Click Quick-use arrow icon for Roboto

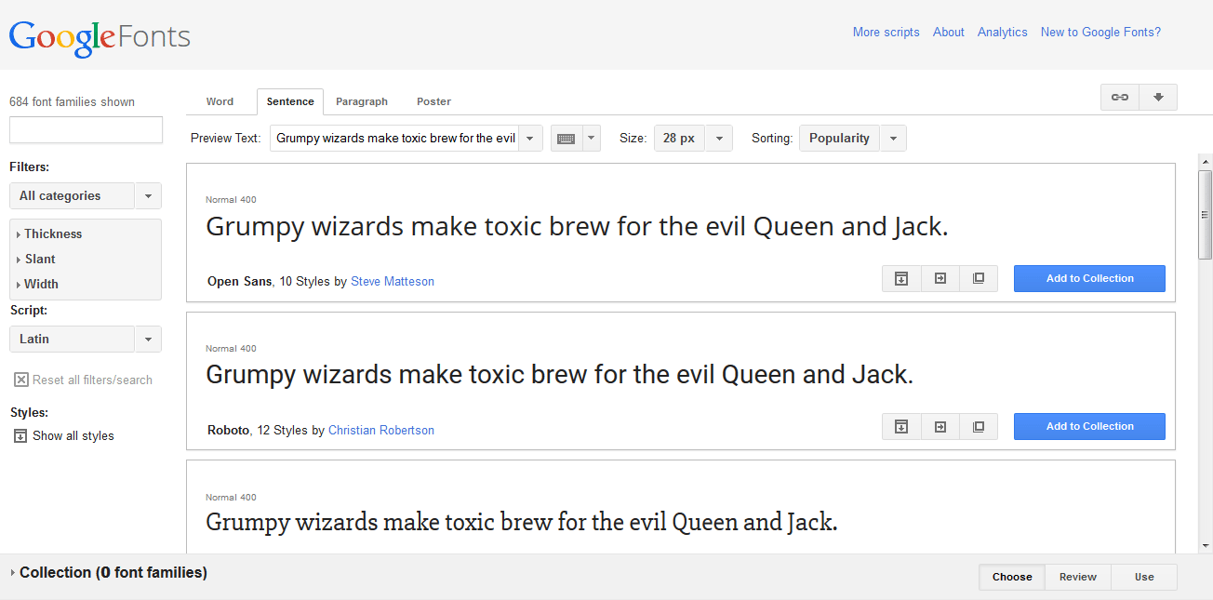[940, 426]
